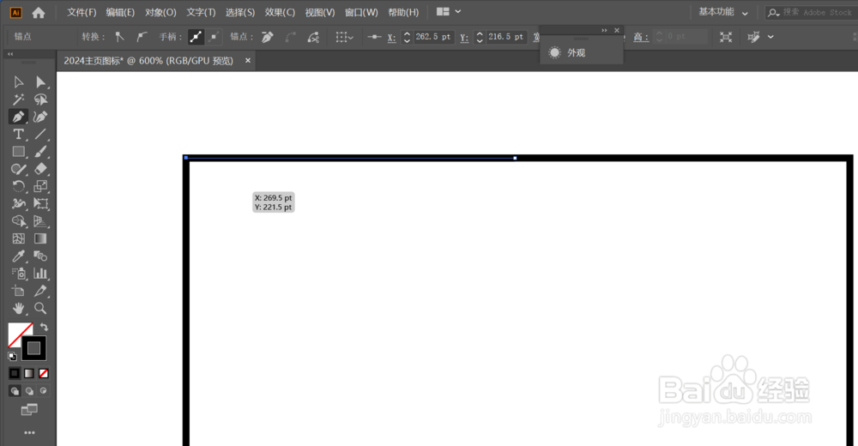
Task: Select the Artboard tool
Action: 18,291
